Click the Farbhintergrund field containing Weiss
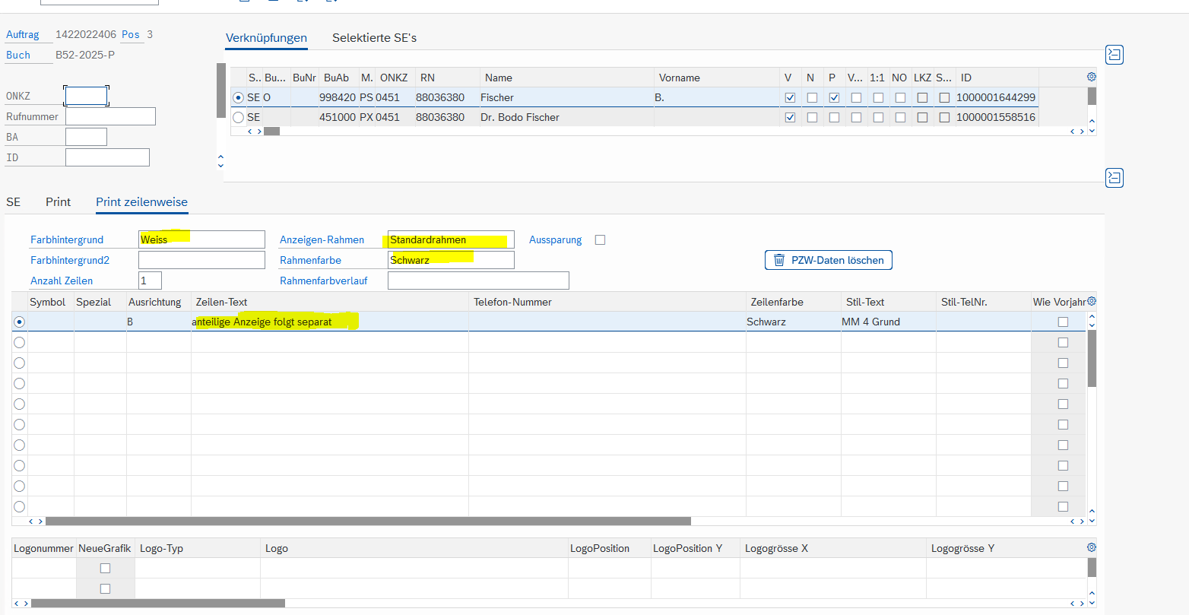This screenshot has width=1189, height=615. tap(201, 239)
